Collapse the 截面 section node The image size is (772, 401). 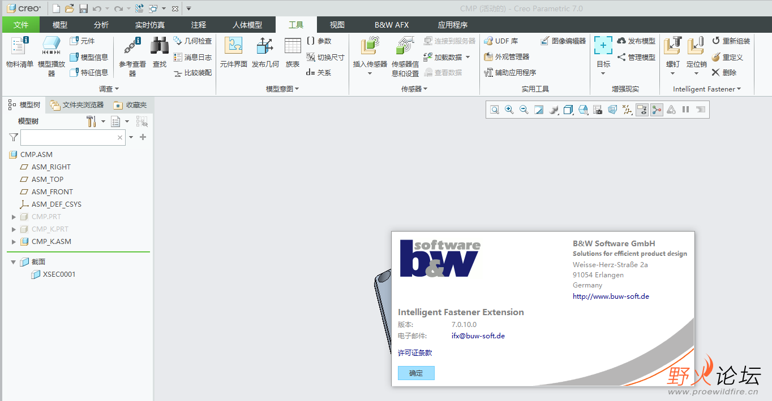pos(14,262)
